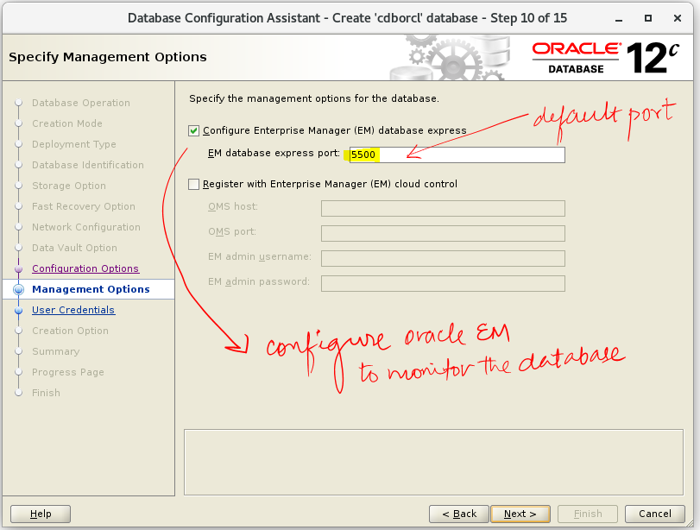Screen dimensions: 700x530
Task: Focus the EM admin password field
Action: [x=443, y=283]
